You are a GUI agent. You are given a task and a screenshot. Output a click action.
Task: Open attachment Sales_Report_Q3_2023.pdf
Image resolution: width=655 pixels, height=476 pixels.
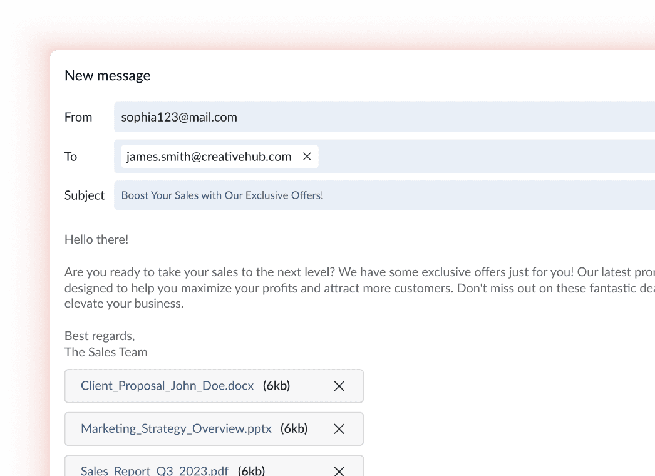pyautogui.click(x=155, y=470)
